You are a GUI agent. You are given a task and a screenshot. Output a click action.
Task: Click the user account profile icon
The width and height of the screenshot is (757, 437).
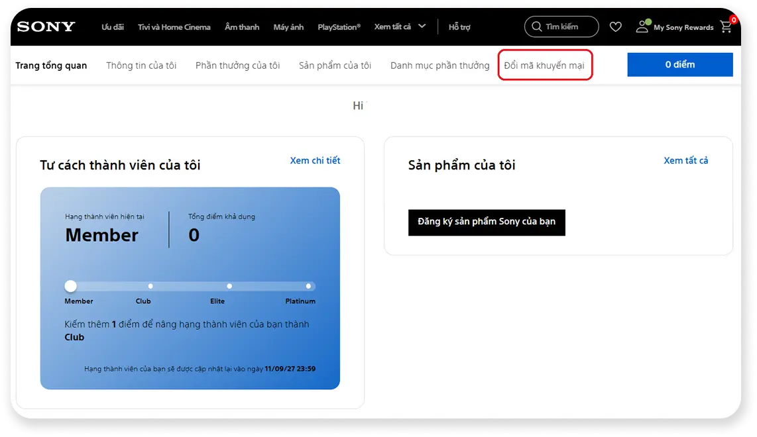(x=642, y=26)
